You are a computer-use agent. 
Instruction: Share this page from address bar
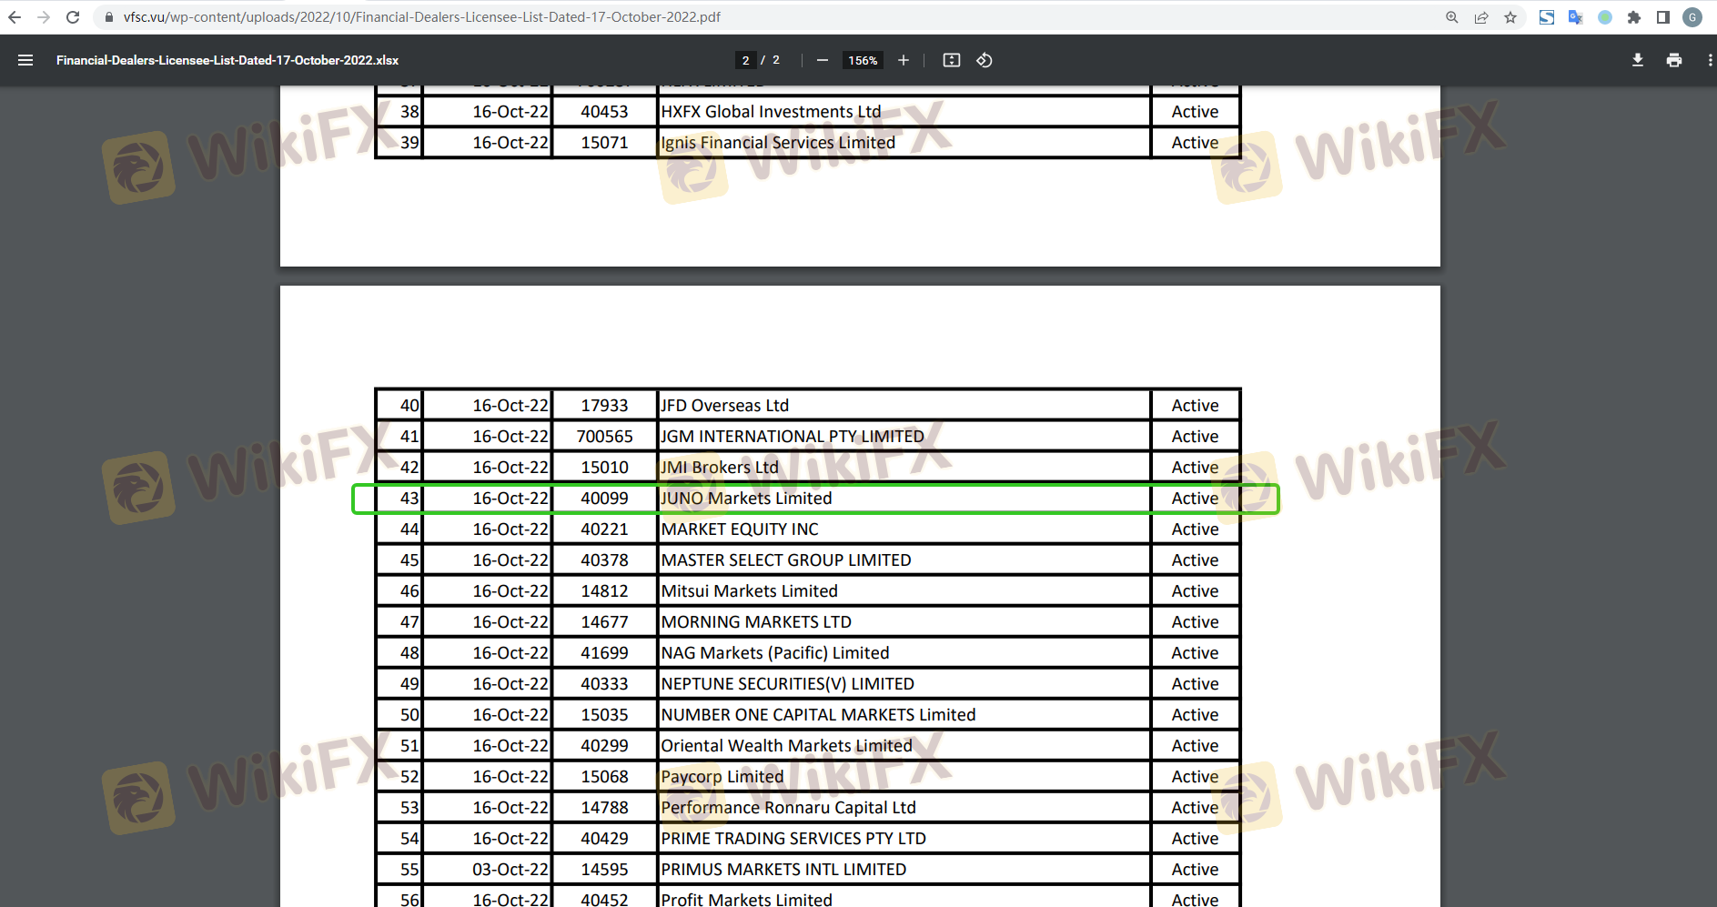point(1481,17)
